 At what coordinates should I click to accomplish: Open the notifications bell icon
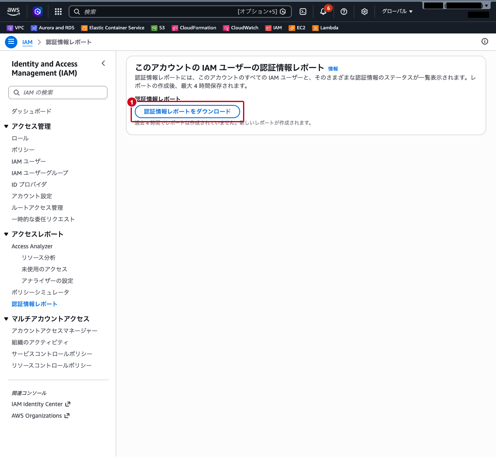point(323,12)
